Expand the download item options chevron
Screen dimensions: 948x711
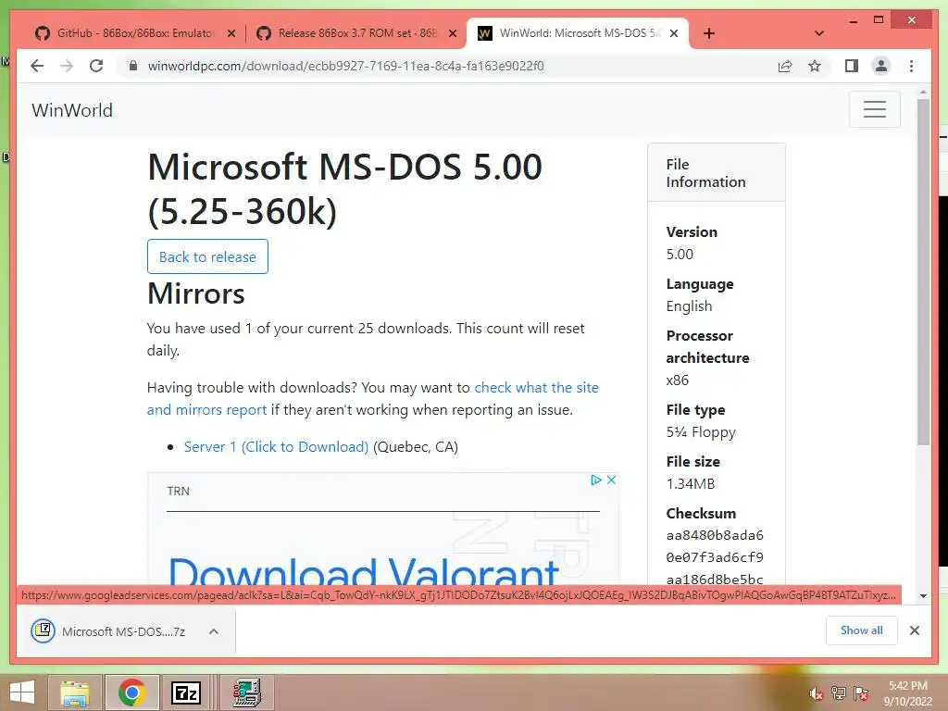pyautogui.click(x=214, y=631)
